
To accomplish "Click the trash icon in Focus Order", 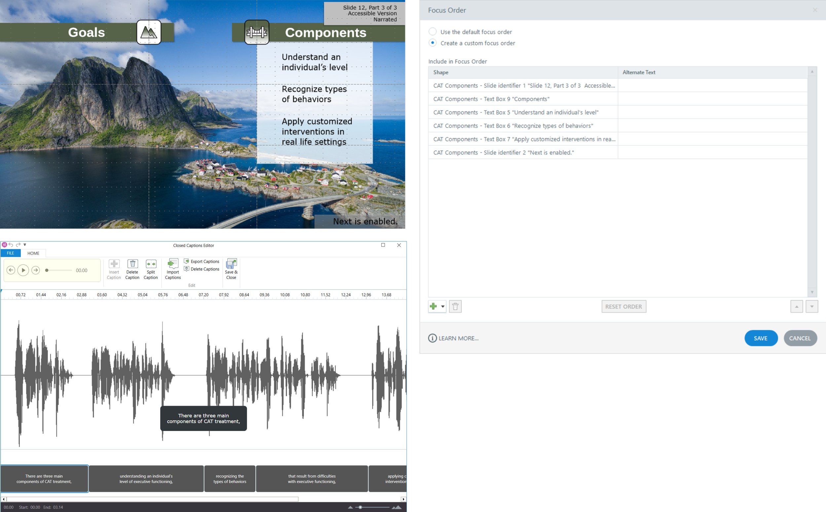I will coord(455,306).
